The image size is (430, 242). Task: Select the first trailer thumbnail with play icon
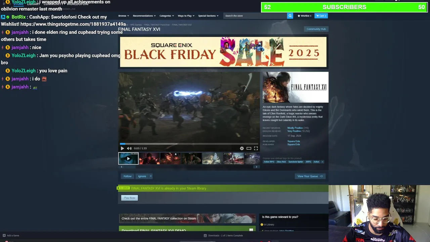(128, 158)
